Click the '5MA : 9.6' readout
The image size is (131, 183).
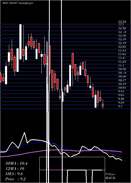(x=14, y=174)
